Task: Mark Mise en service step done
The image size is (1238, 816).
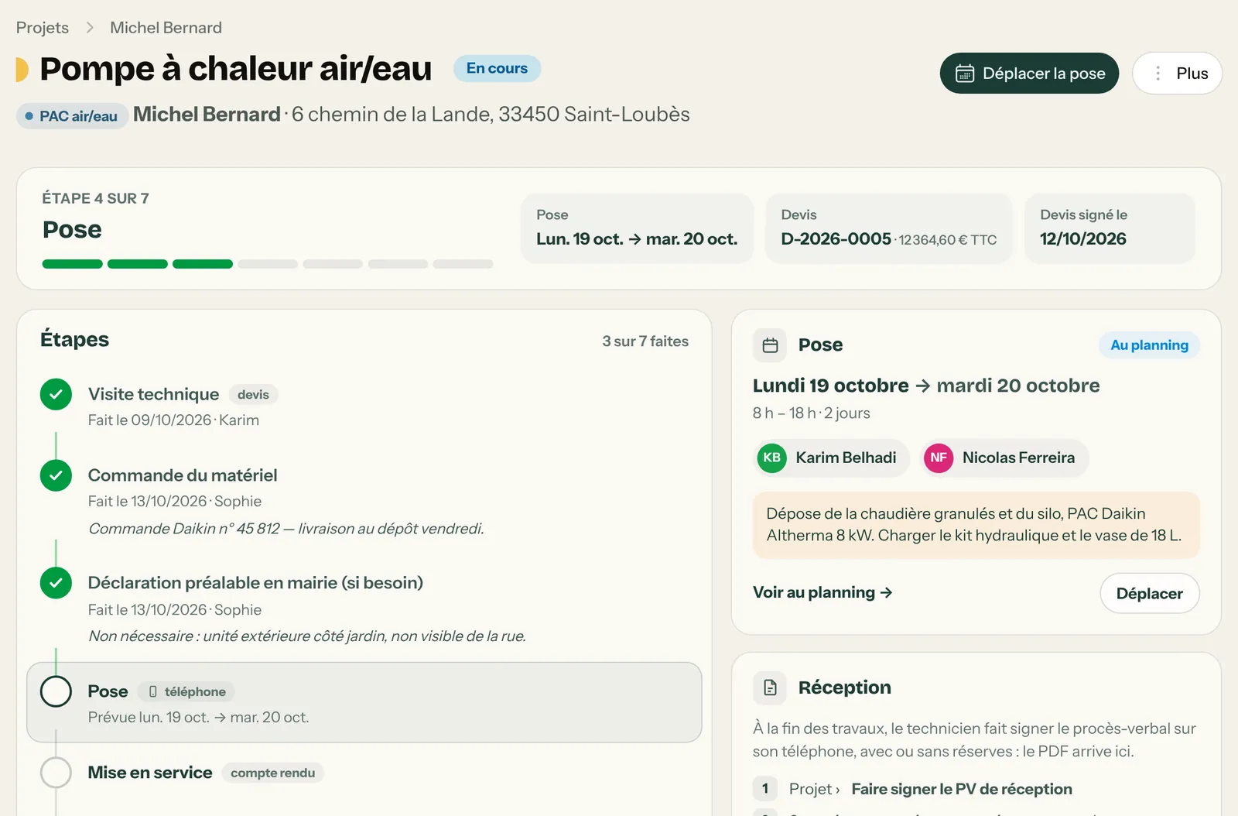Action: click(56, 773)
